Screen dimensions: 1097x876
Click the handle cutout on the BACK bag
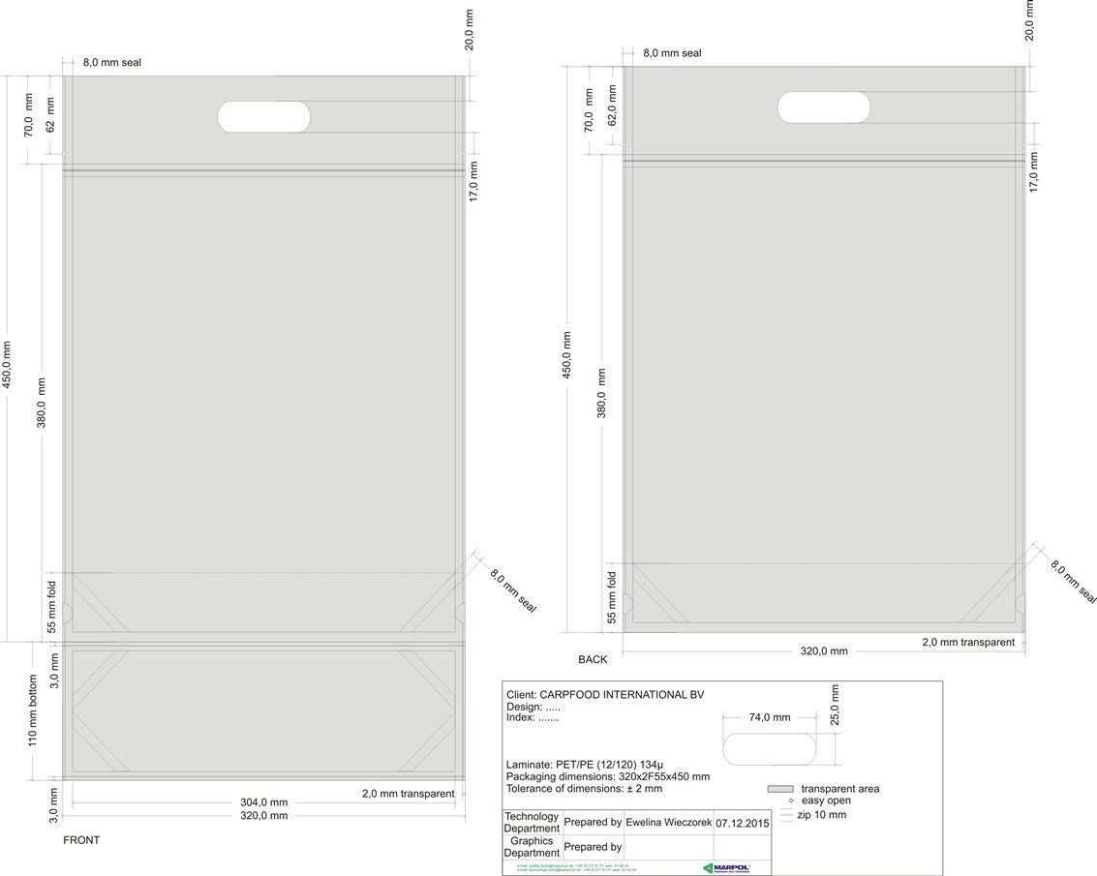pyautogui.click(x=823, y=107)
